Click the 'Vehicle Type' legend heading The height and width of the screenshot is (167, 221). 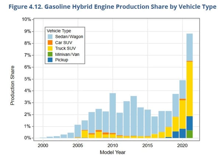[x=59, y=31]
